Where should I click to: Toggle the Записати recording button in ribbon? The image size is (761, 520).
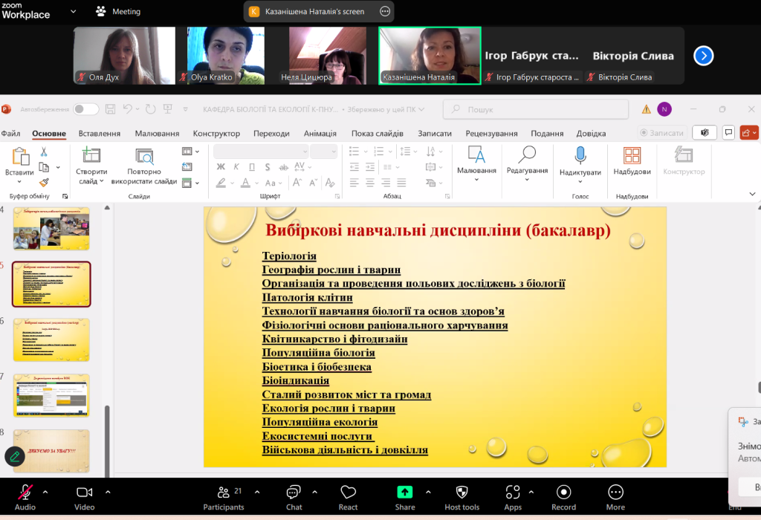click(661, 133)
